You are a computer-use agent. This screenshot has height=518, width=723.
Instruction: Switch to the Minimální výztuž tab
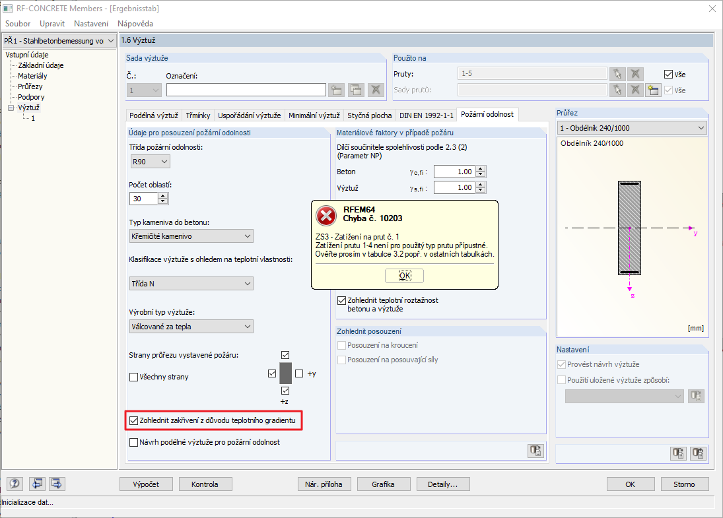314,115
